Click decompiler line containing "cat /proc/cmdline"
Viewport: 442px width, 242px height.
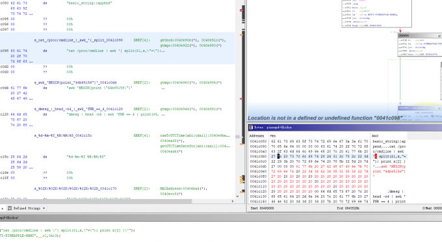pos(68,230)
